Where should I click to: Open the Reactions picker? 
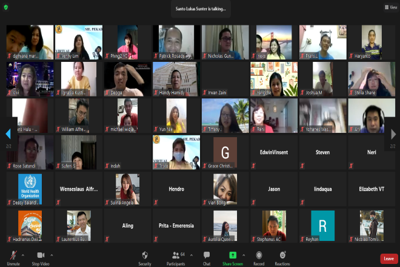[282, 257]
